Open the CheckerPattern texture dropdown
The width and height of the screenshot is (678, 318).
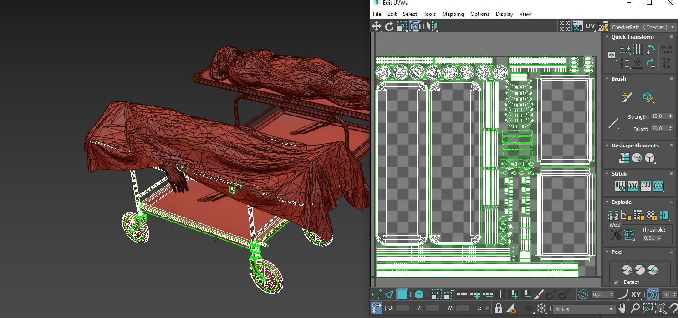point(642,27)
